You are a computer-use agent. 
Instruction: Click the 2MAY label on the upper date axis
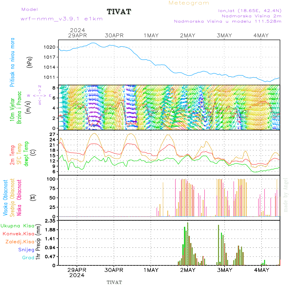click(x=188, y=35)
